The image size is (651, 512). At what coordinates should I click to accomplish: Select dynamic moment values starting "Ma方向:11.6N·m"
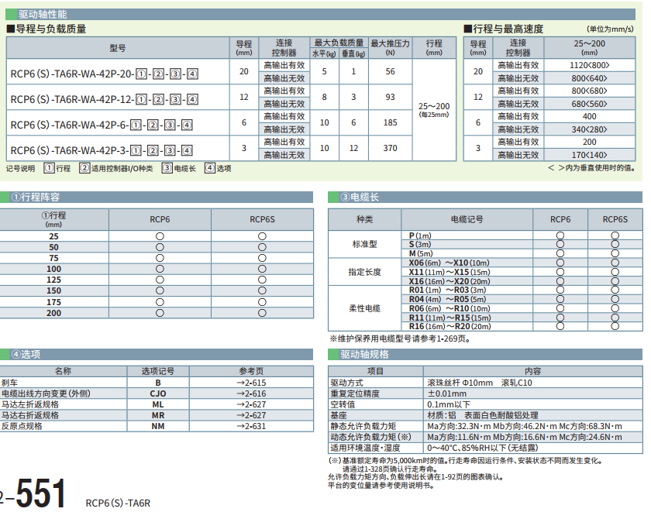click(525, 437)
